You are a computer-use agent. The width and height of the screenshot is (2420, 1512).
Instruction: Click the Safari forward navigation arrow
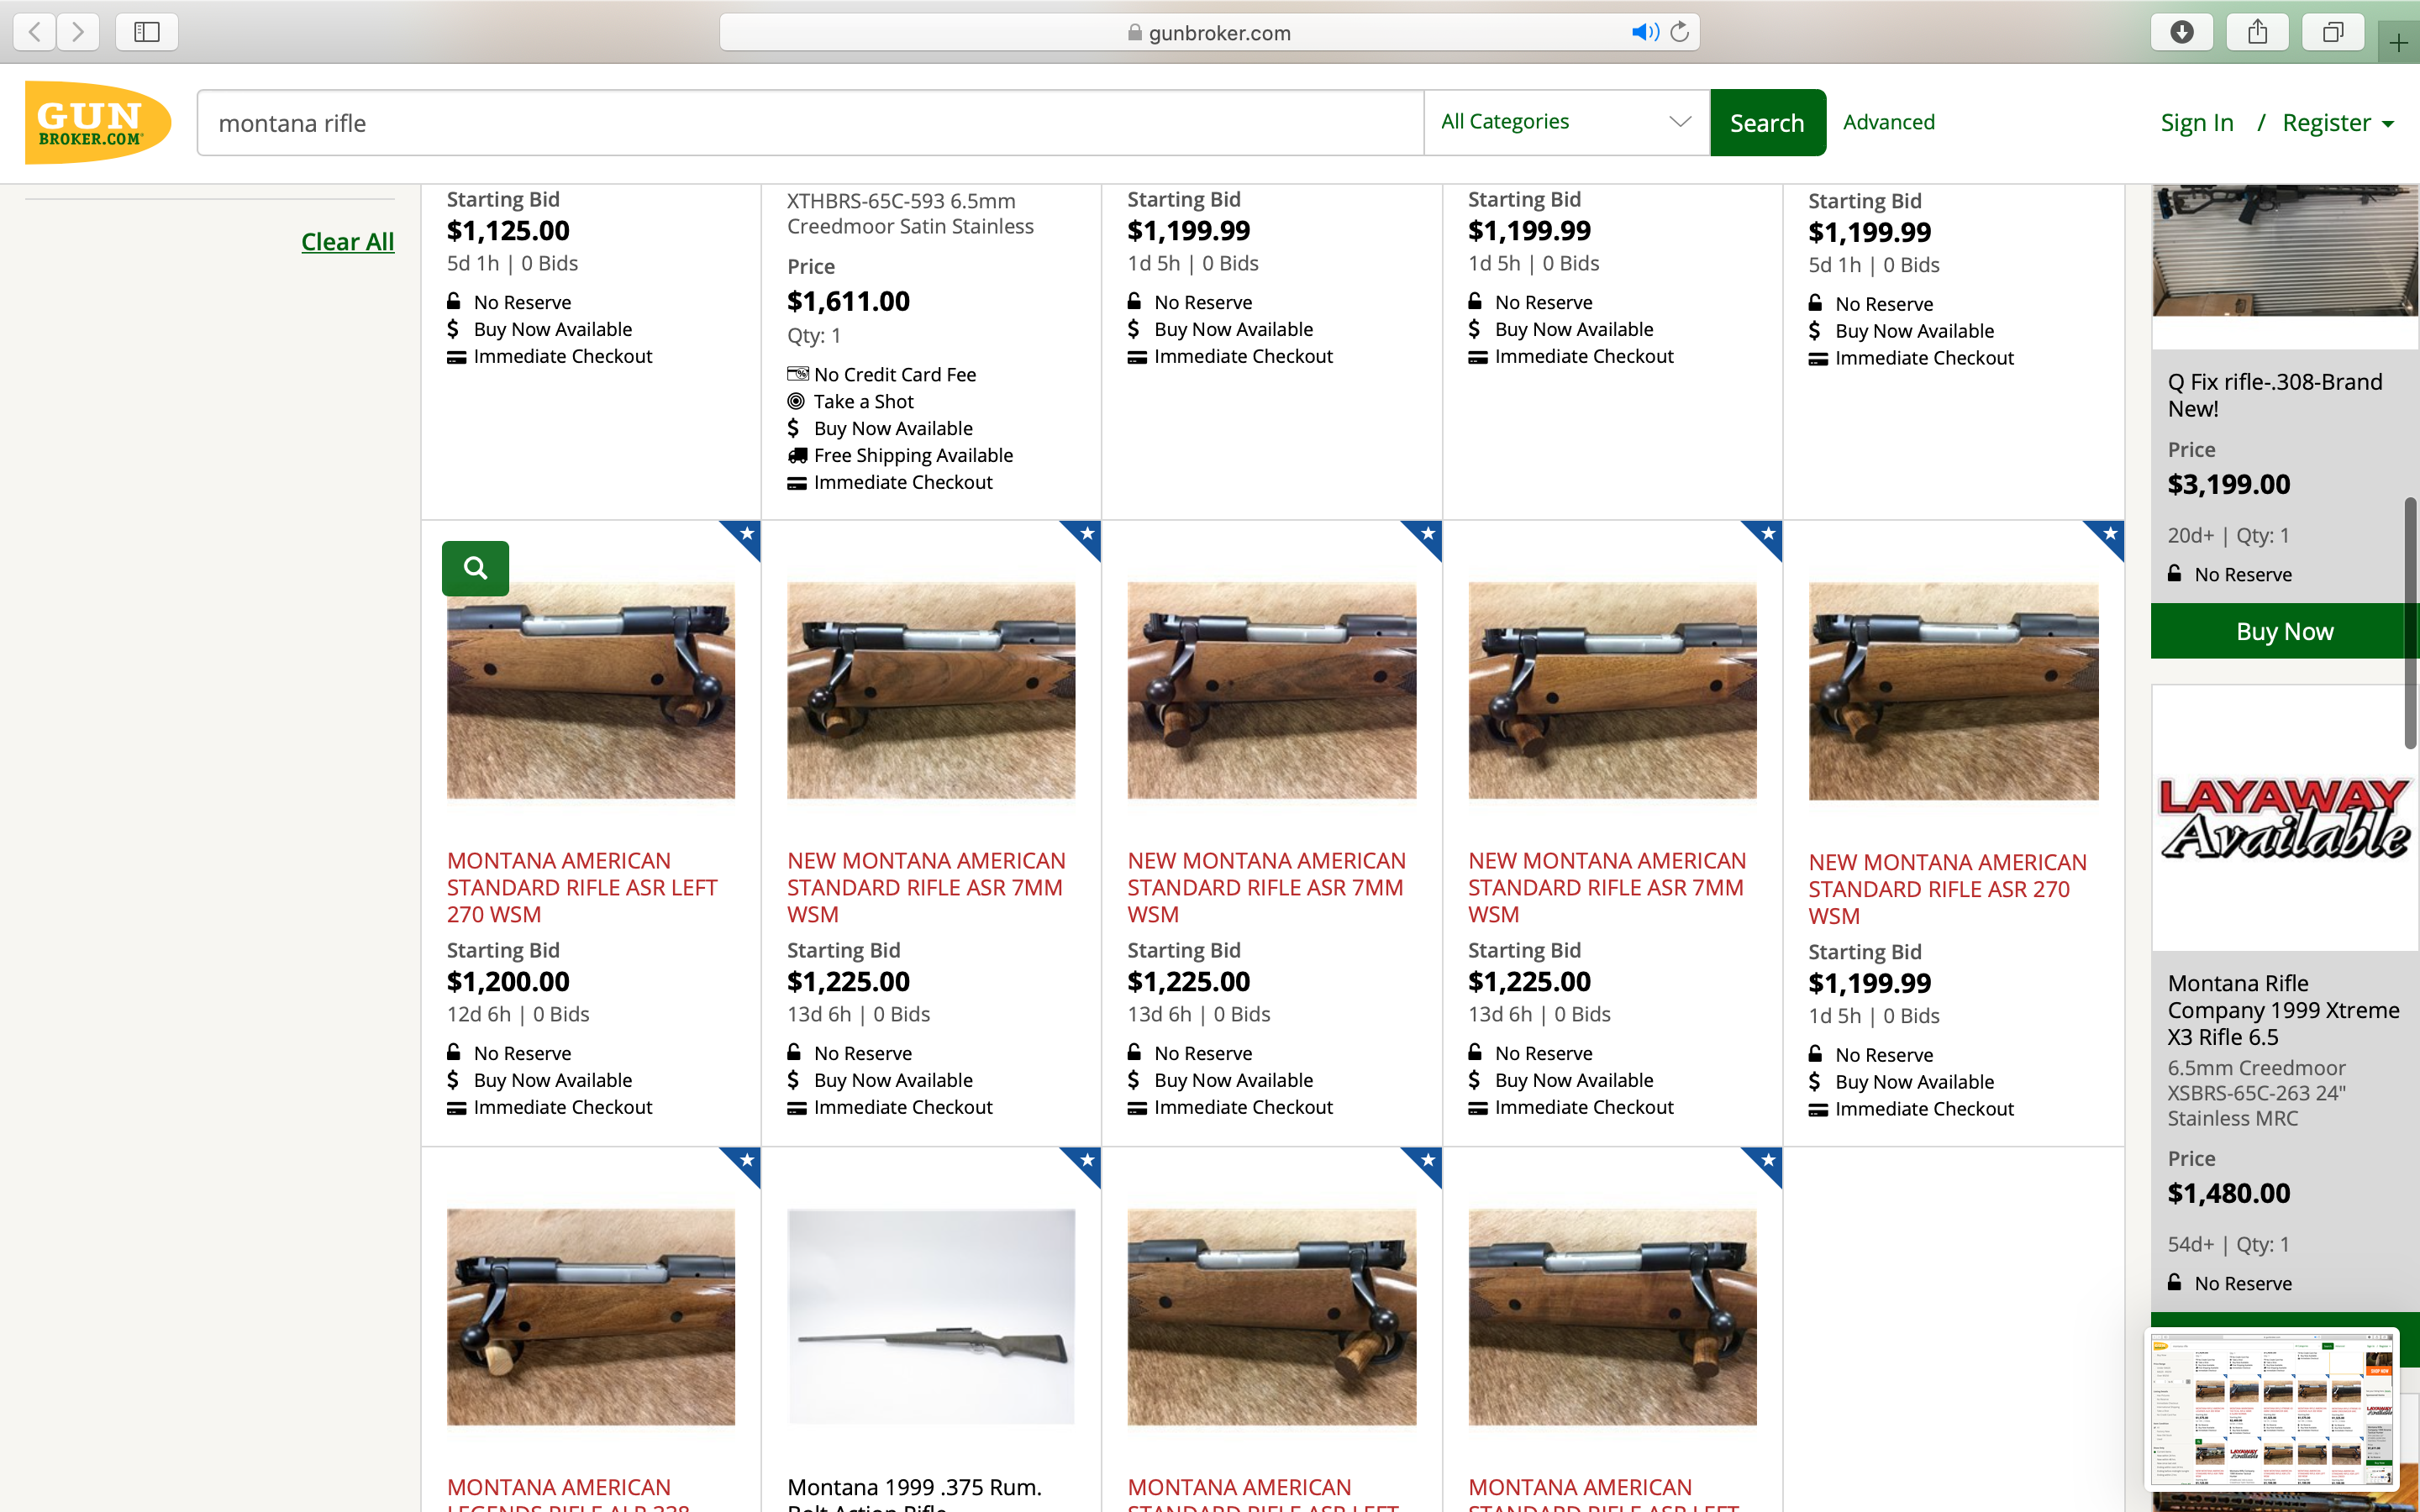(78, 32)
